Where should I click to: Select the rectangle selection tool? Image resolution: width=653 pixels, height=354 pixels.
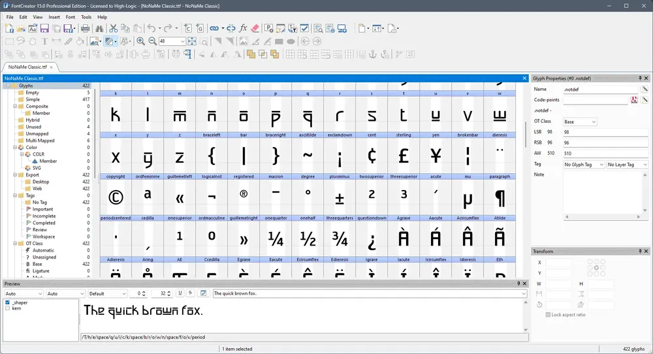[9, 41]
